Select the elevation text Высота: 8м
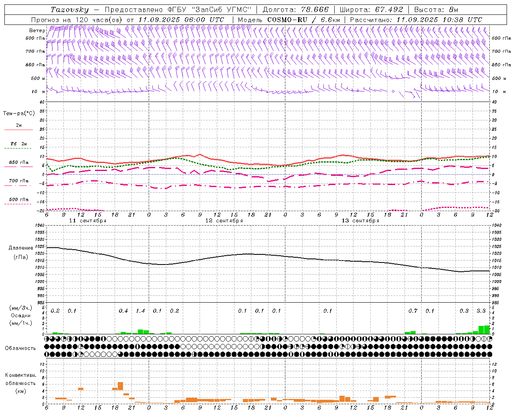513x411 pixels. coord(436,10)
